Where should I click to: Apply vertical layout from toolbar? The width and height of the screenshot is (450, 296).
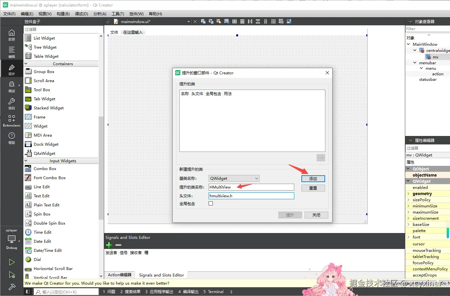(242, 21)
